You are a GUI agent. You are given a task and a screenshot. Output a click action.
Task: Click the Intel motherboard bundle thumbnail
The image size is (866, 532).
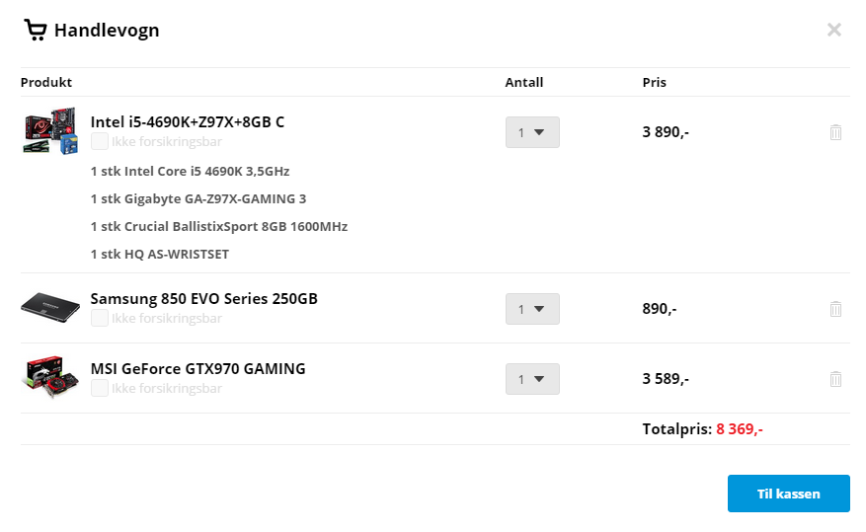click(50, 131)
